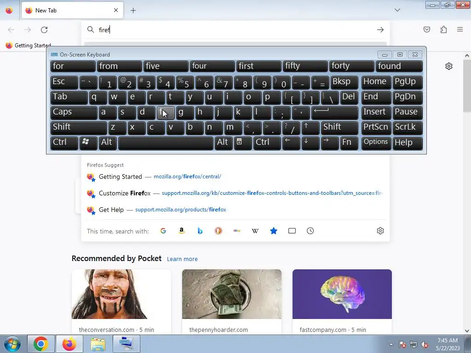Open a new tab with plus button
Image resolution: width=471 pixels, height=353 pixels.
[133, 11]
